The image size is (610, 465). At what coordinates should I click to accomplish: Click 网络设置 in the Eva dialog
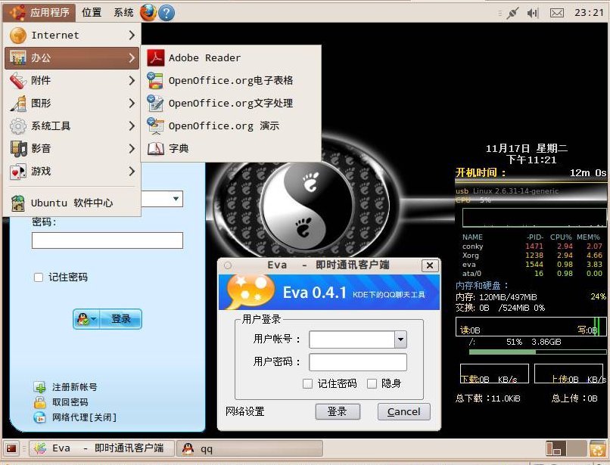(x=245, y=411)
